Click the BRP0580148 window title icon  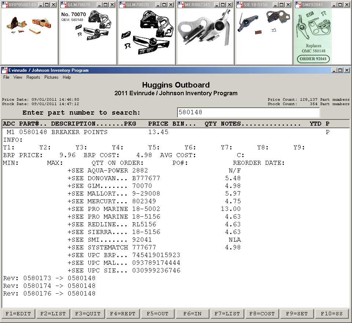(5, 4)
